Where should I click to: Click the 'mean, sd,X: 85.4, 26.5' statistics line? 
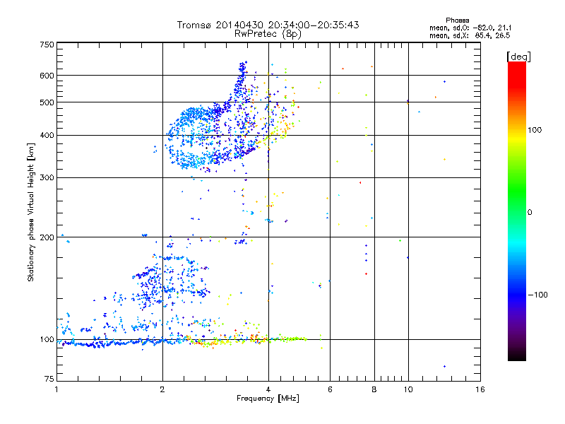pyautogui.click(x=470, y=35)
